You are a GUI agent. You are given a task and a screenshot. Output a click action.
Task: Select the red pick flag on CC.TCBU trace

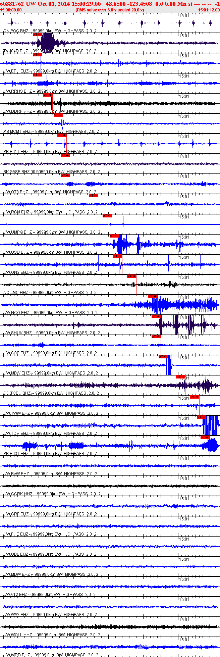coord(180,376)
